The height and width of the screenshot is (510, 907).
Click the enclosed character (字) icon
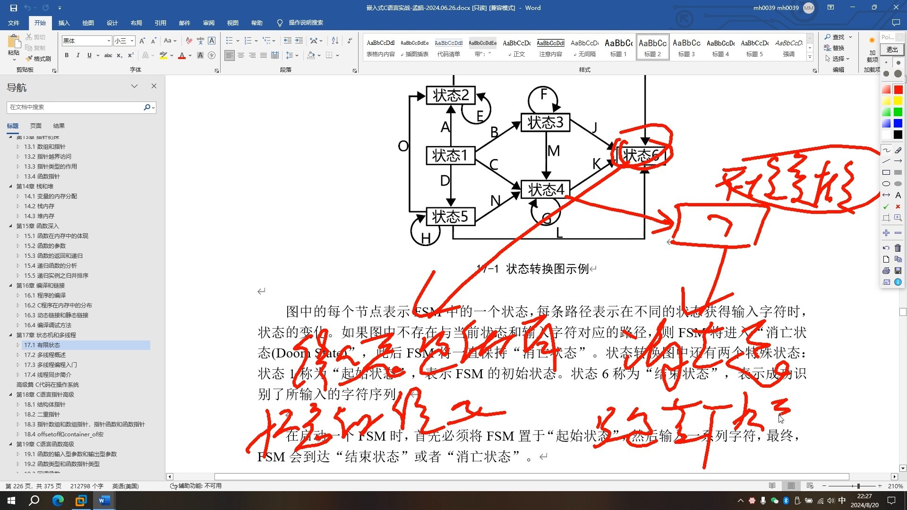point(212,56)
